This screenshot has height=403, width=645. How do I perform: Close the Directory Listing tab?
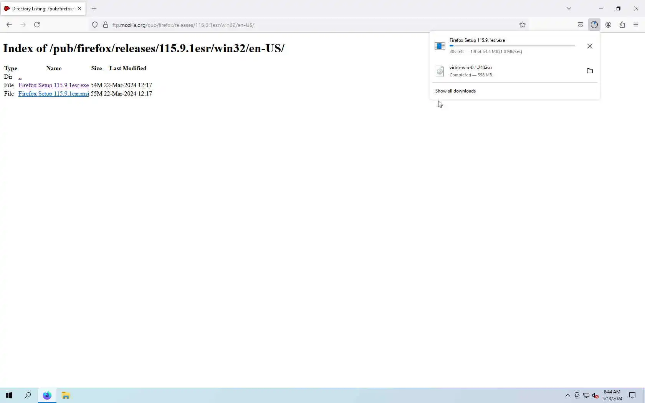point(79,8)
